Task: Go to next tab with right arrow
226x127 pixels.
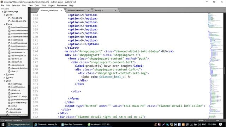Action: pyautogui.click(x=35, y=10)
